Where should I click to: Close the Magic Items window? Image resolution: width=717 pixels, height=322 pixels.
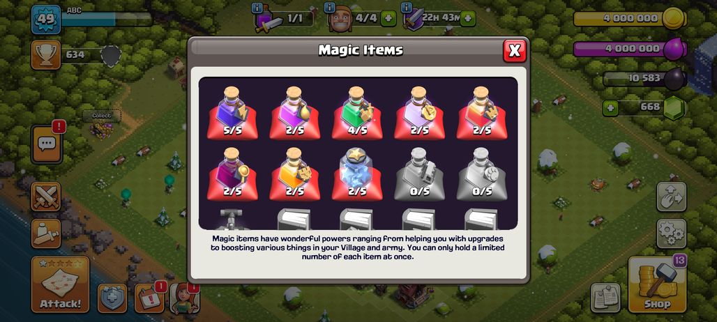tap(515, 50)
